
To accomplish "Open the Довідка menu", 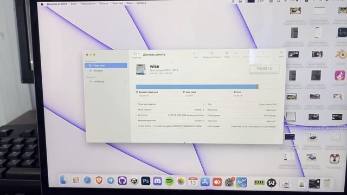I will click(141, 3).
